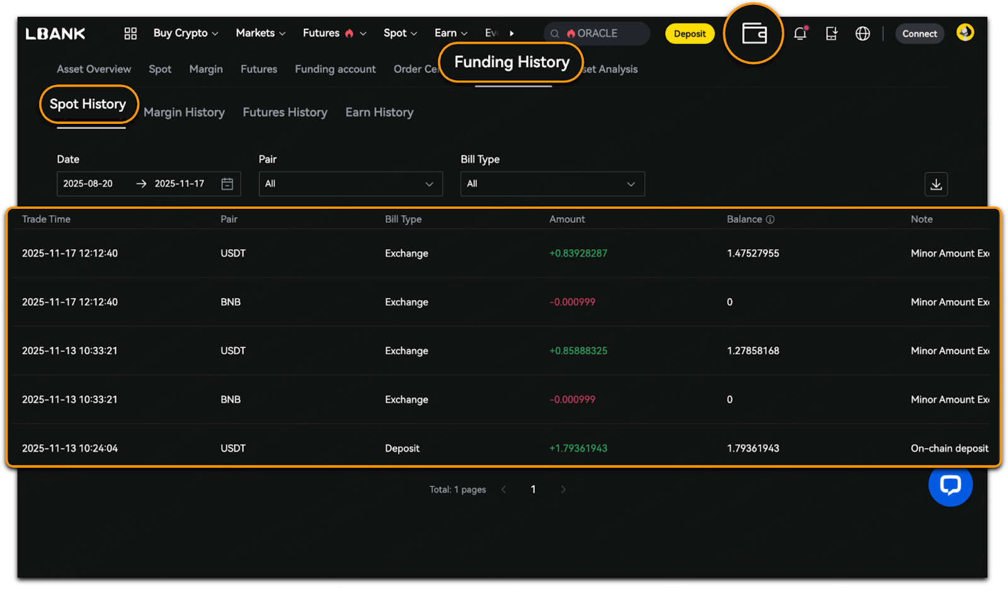Screen dimensions: 1008x592
Task: Click the user profile avatar
Action: [x=965, y=32]
